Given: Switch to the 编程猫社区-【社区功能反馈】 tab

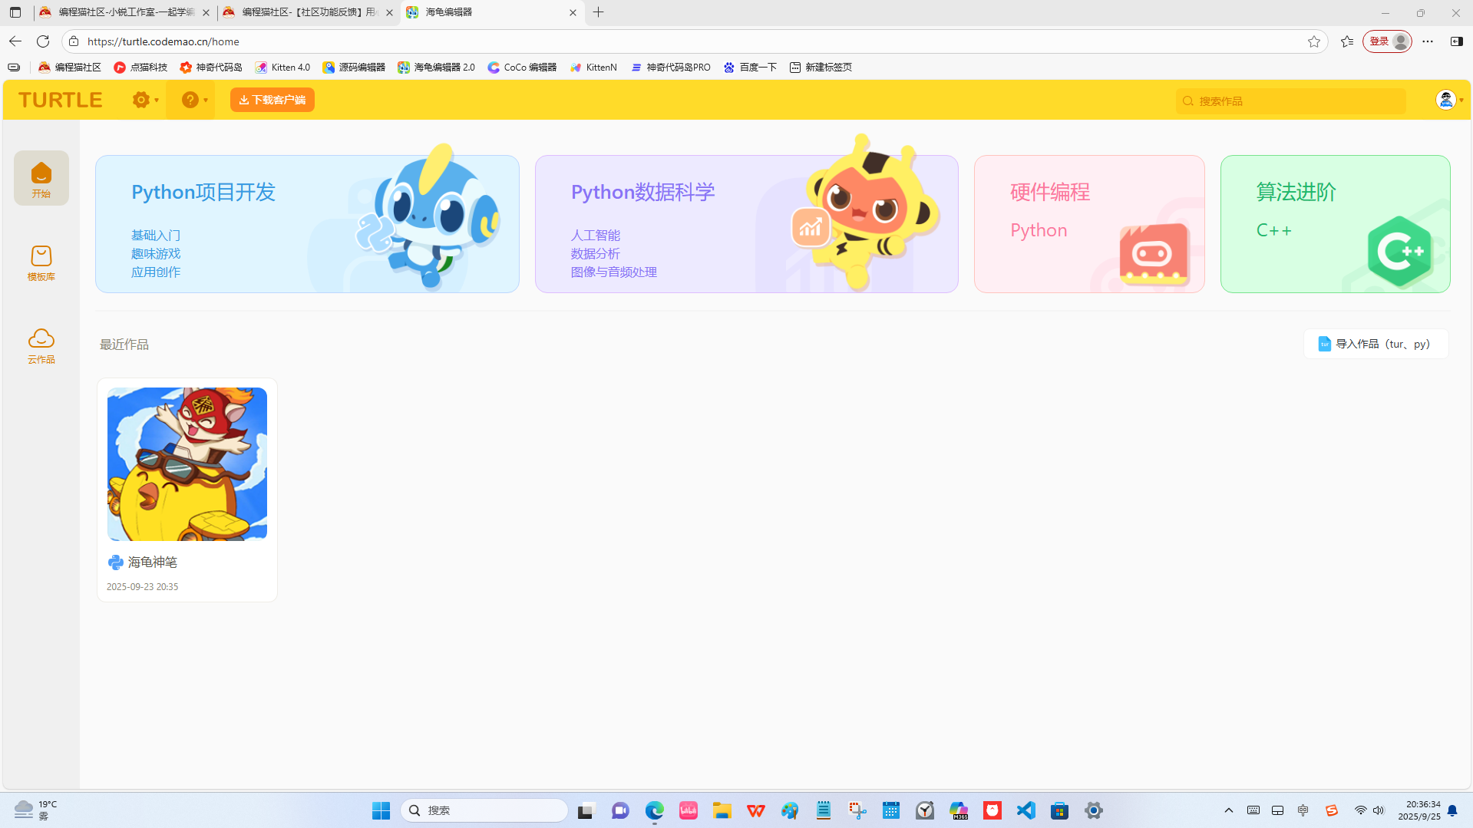Looking at the screenshot, I should 307,12.
